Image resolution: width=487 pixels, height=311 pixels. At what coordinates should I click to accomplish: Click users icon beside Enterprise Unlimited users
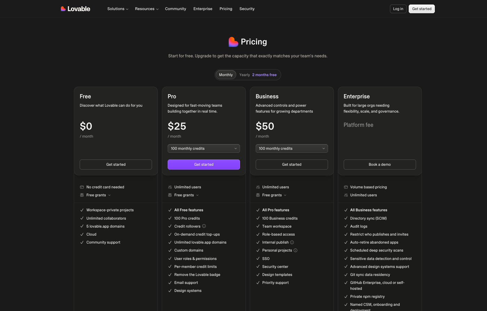pos(346,195)
